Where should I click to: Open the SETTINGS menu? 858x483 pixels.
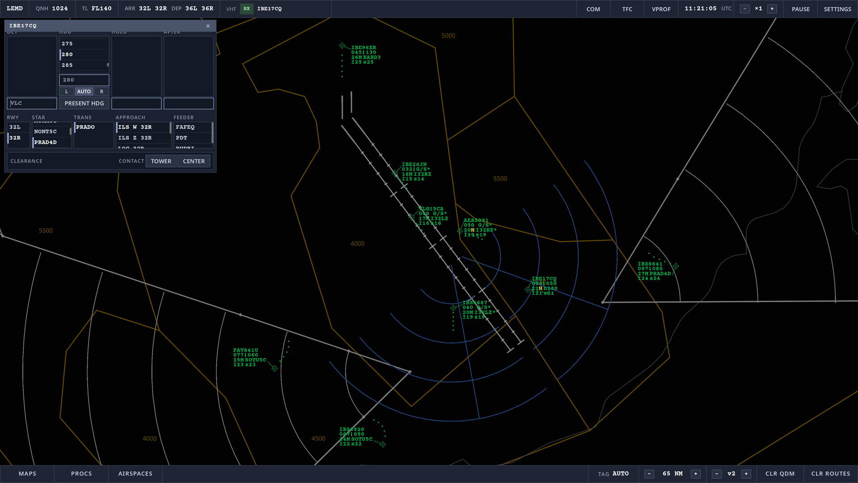(837, 9)
